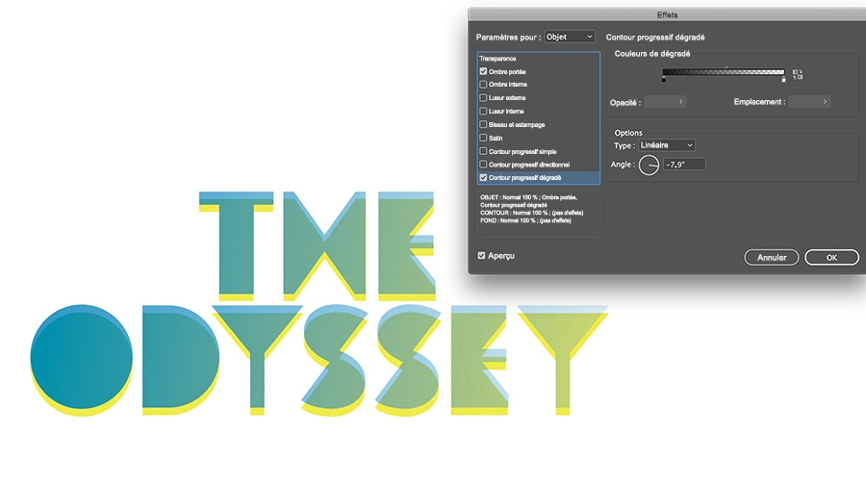866x487 pixels.
Task: Click the gradient ramp bar
Action: (724, 72)
